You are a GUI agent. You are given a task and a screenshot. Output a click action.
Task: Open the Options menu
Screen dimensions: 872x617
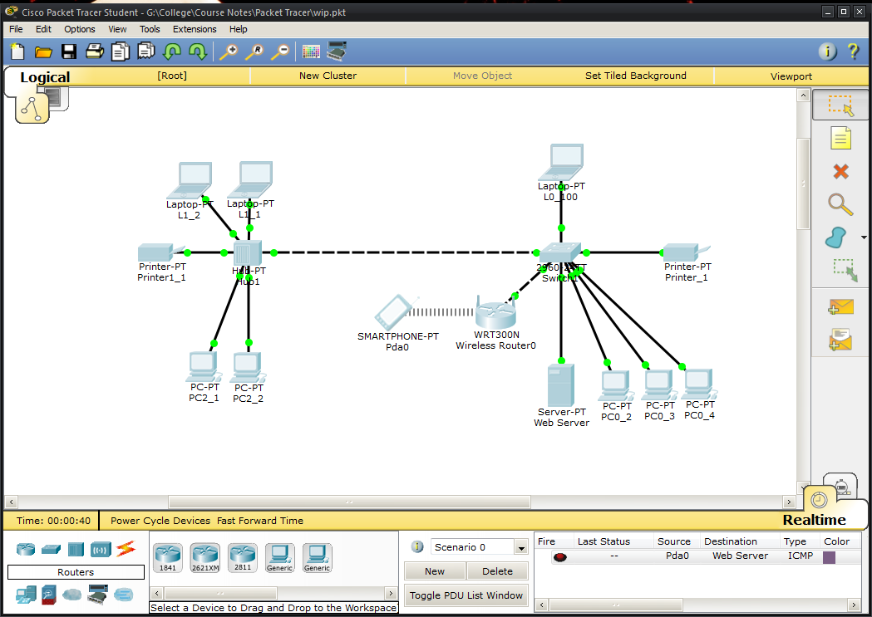point(80,29)
